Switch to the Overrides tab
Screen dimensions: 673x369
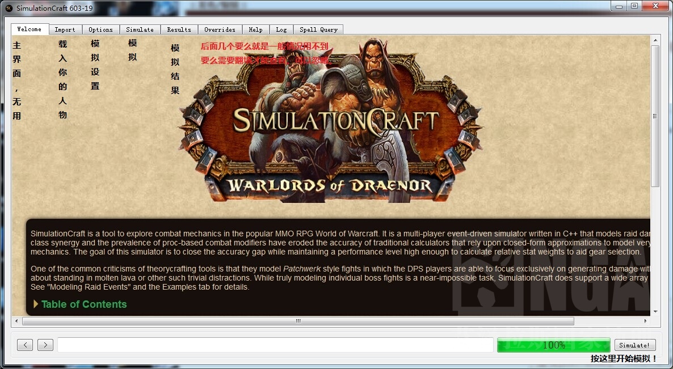[x=220, y=29]
